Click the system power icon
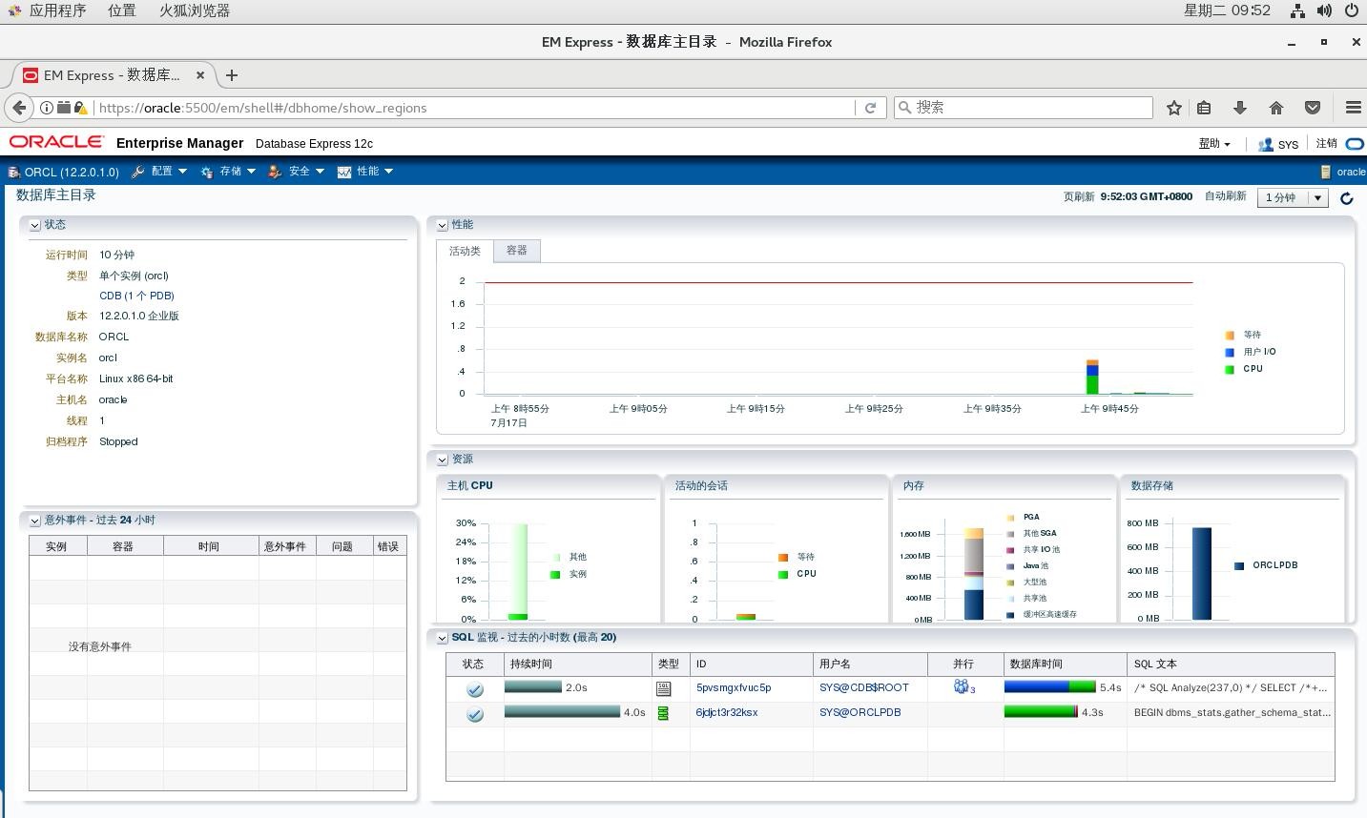 coord(1352,10)
